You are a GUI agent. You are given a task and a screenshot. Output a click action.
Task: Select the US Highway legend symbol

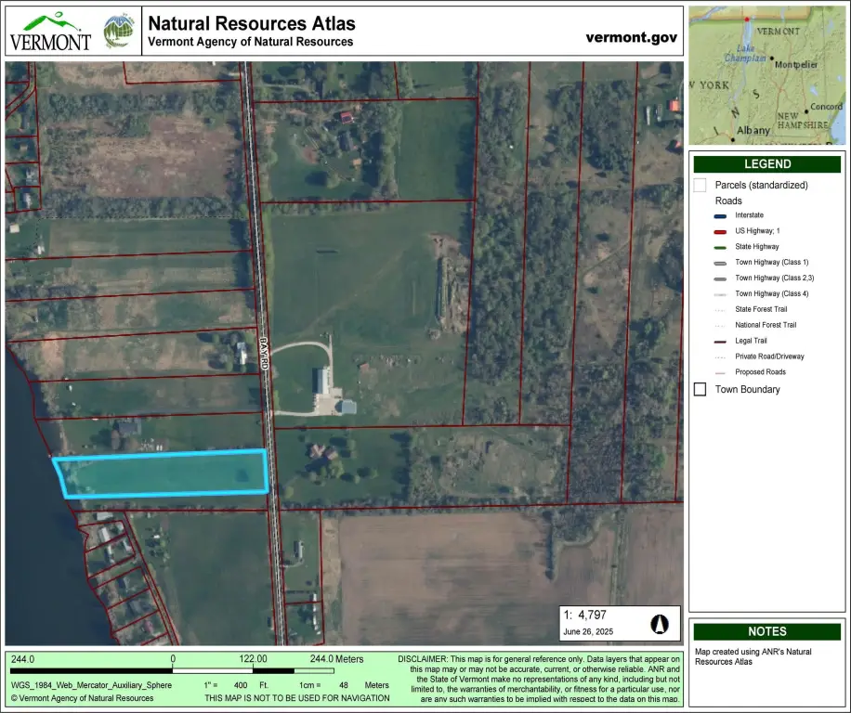click(x=721, y=230)
